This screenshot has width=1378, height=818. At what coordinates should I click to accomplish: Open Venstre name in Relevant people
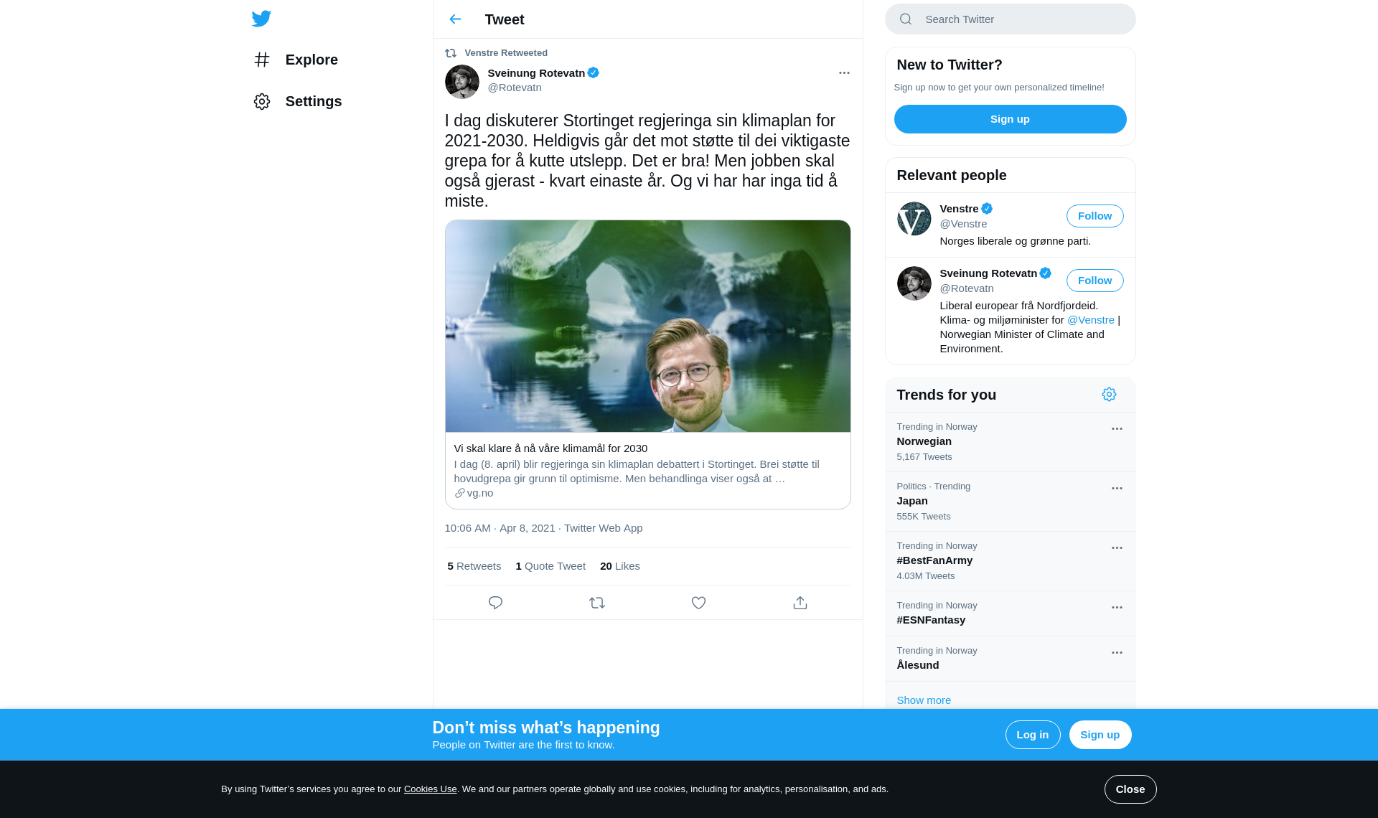[959, 209]
